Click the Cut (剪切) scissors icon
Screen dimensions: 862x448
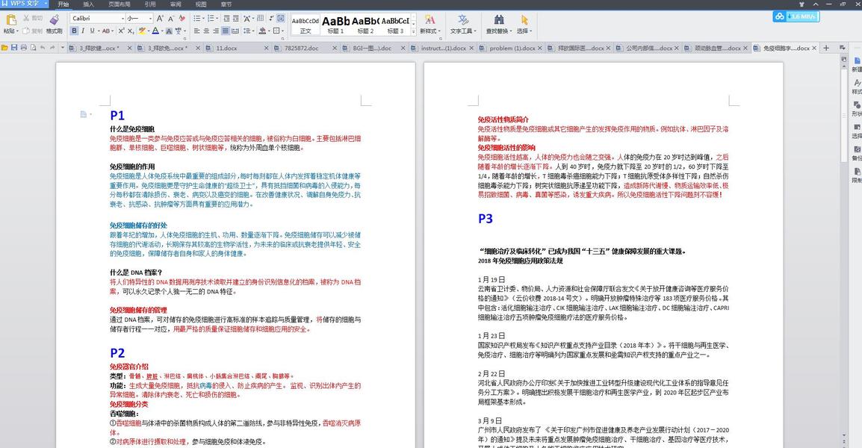pyautogui.click(x=26, y=18)
